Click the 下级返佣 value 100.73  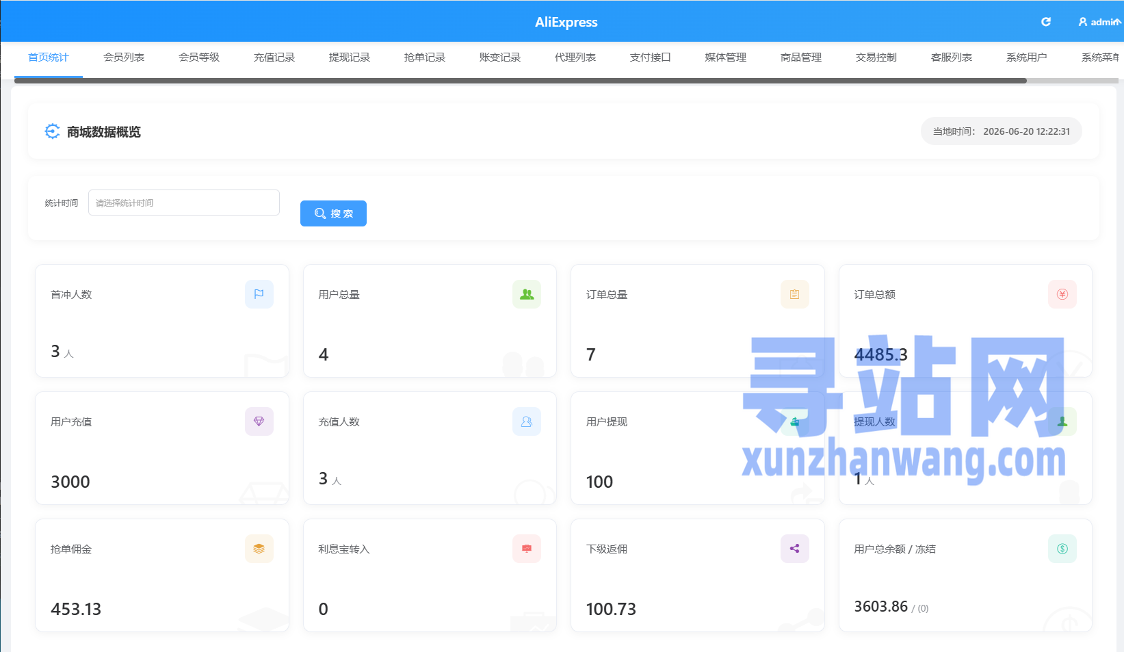click(x=611, y=609)
